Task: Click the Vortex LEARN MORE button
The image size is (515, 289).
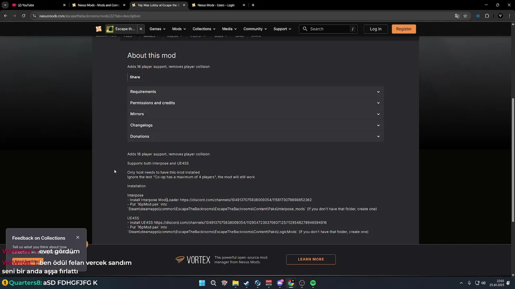Action: click(311, 259)
